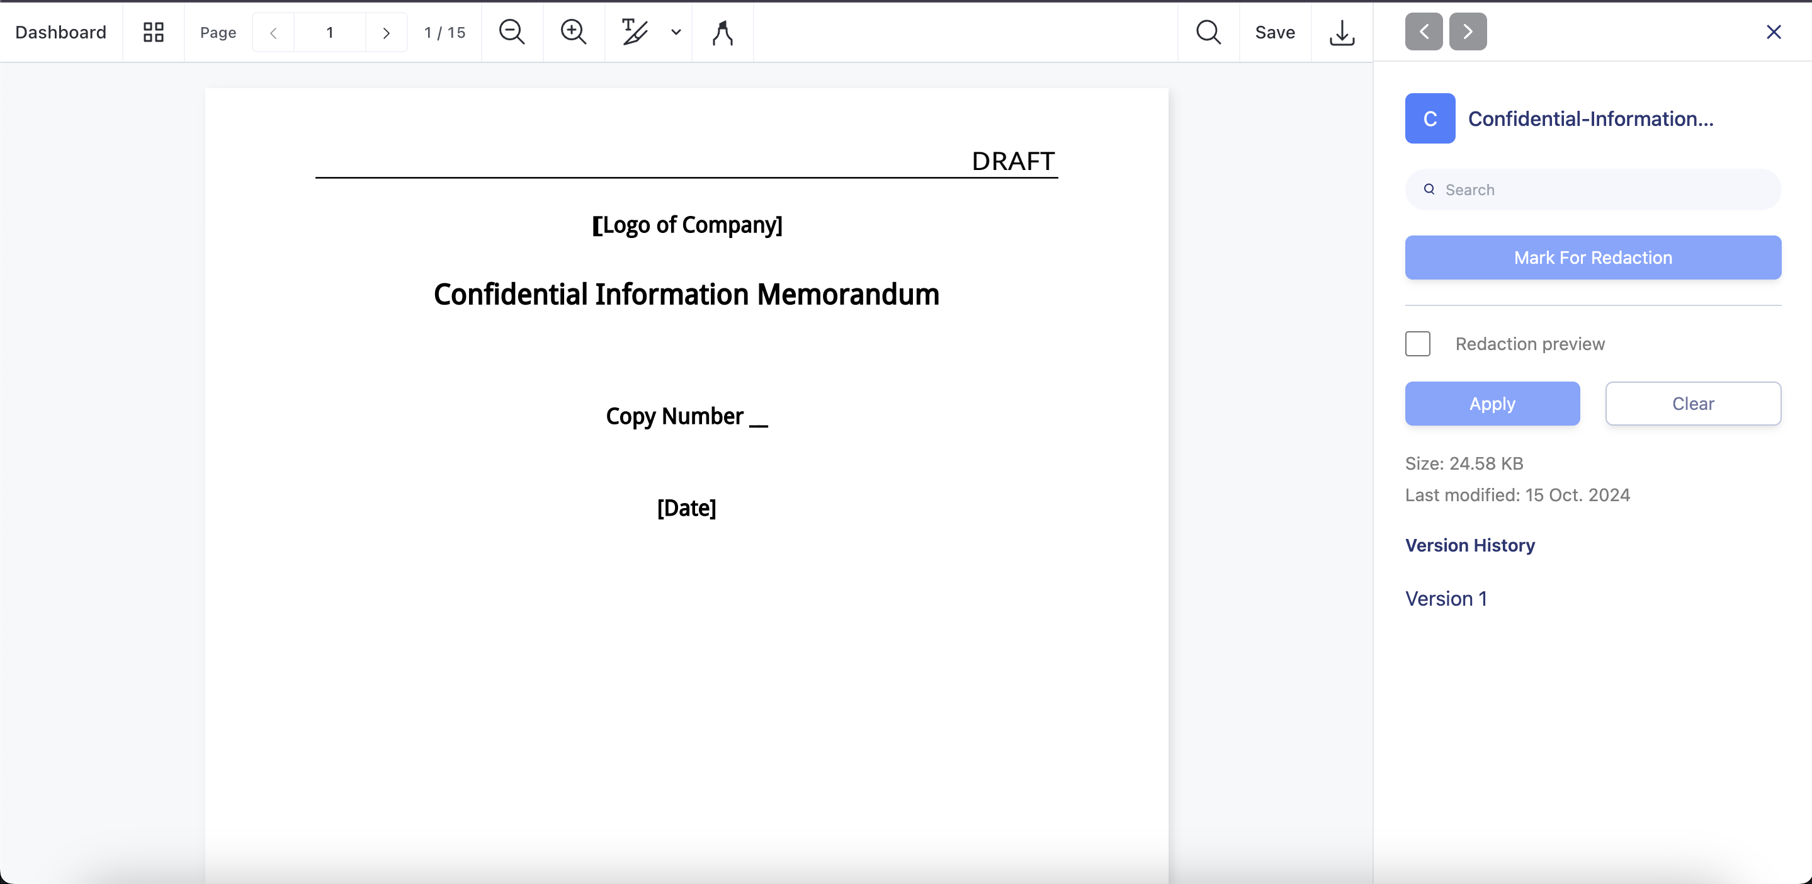Open document search magnifier in toolbar

(1208, 32)
